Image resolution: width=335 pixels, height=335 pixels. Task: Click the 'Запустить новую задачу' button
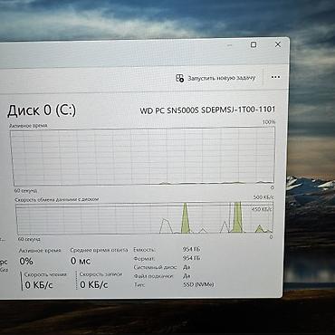point(215,78)
